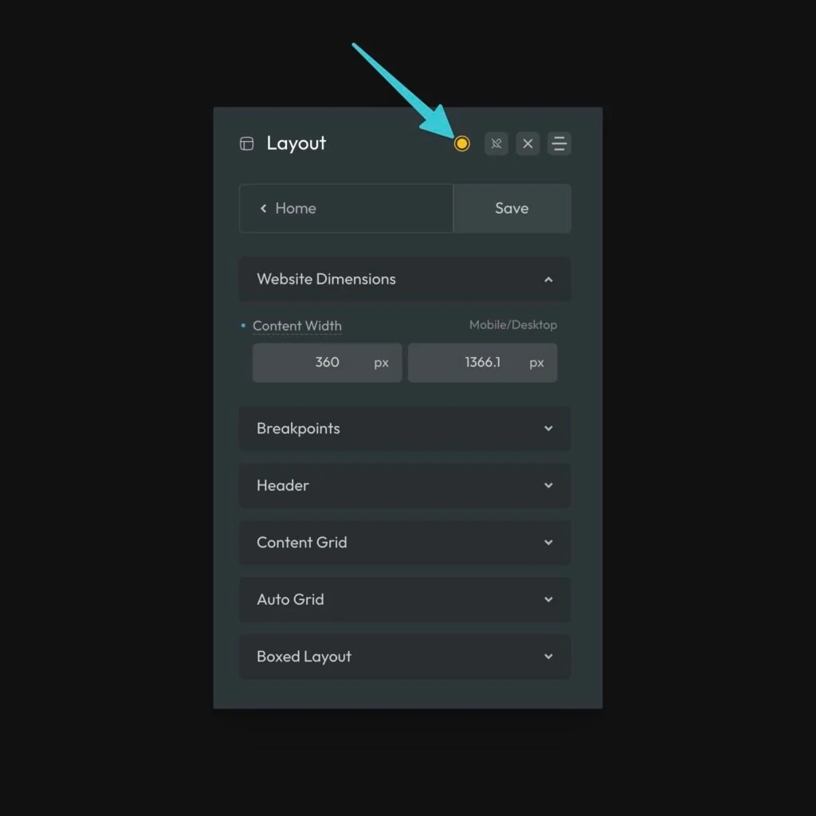The height and width of the screenshot is (816, 816).
Task: Open the px unit selector for mobile width
Action: [382, 363]
